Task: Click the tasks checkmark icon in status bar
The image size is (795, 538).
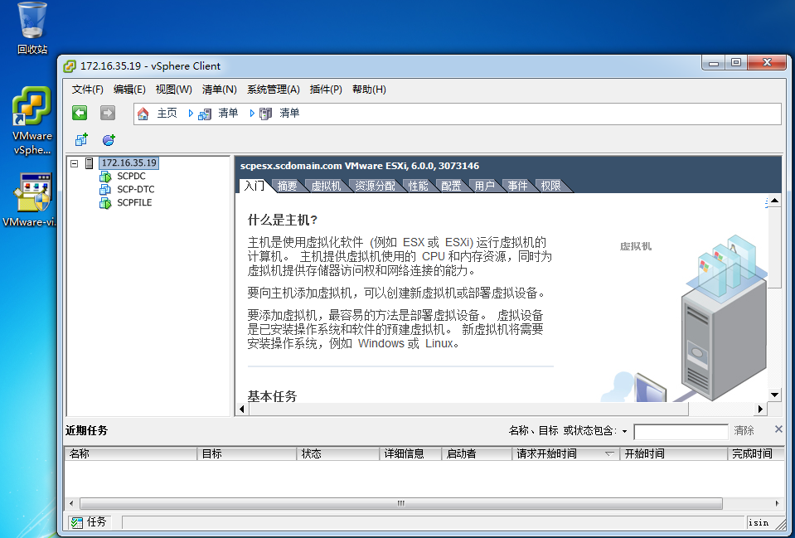Action: (77, 521)
